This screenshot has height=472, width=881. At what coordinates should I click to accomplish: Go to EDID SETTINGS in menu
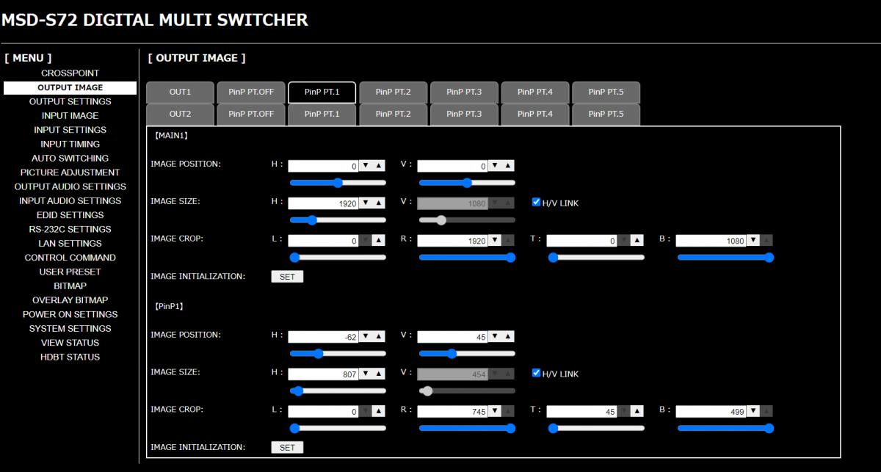[x=70, y=215]
